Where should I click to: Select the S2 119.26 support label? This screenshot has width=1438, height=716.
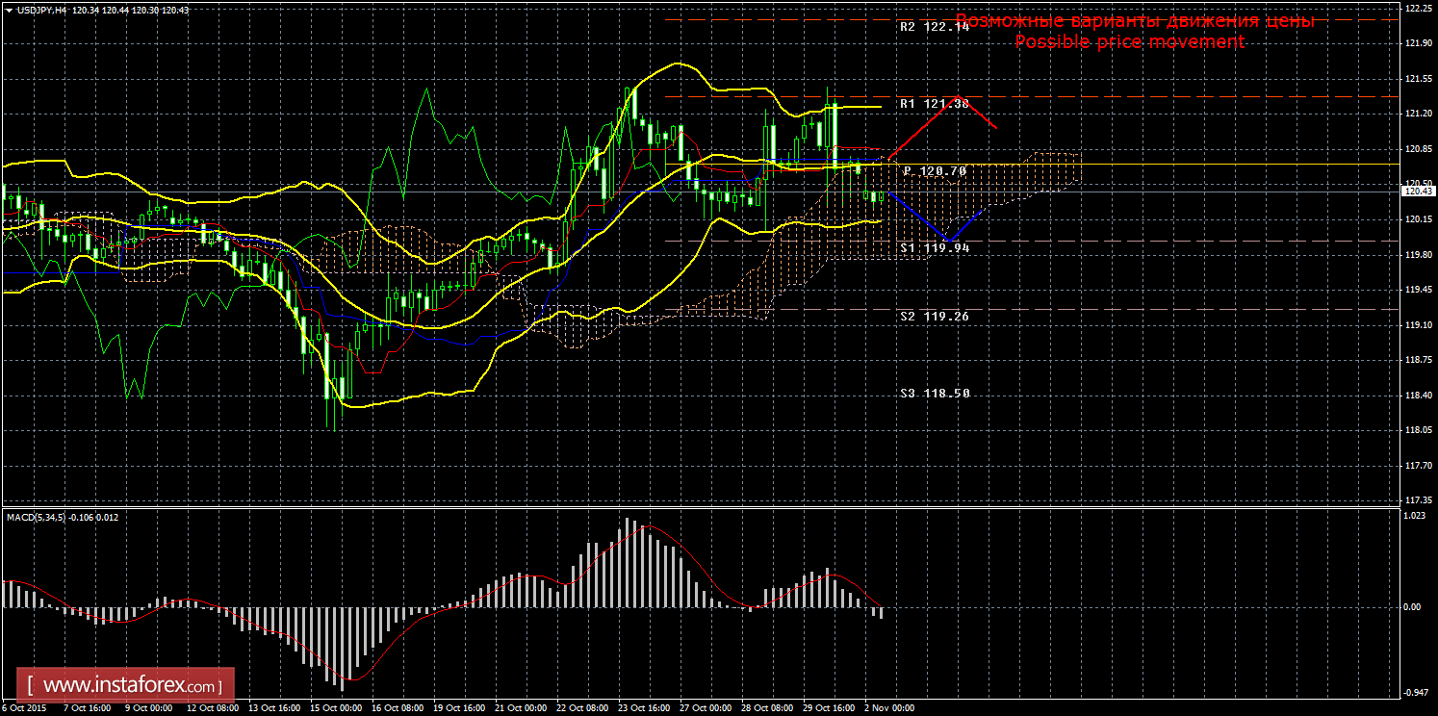pyautogui.click(x=935, y=316)
